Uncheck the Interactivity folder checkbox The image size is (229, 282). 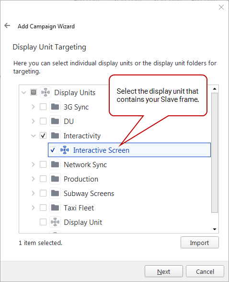point(43,135)
